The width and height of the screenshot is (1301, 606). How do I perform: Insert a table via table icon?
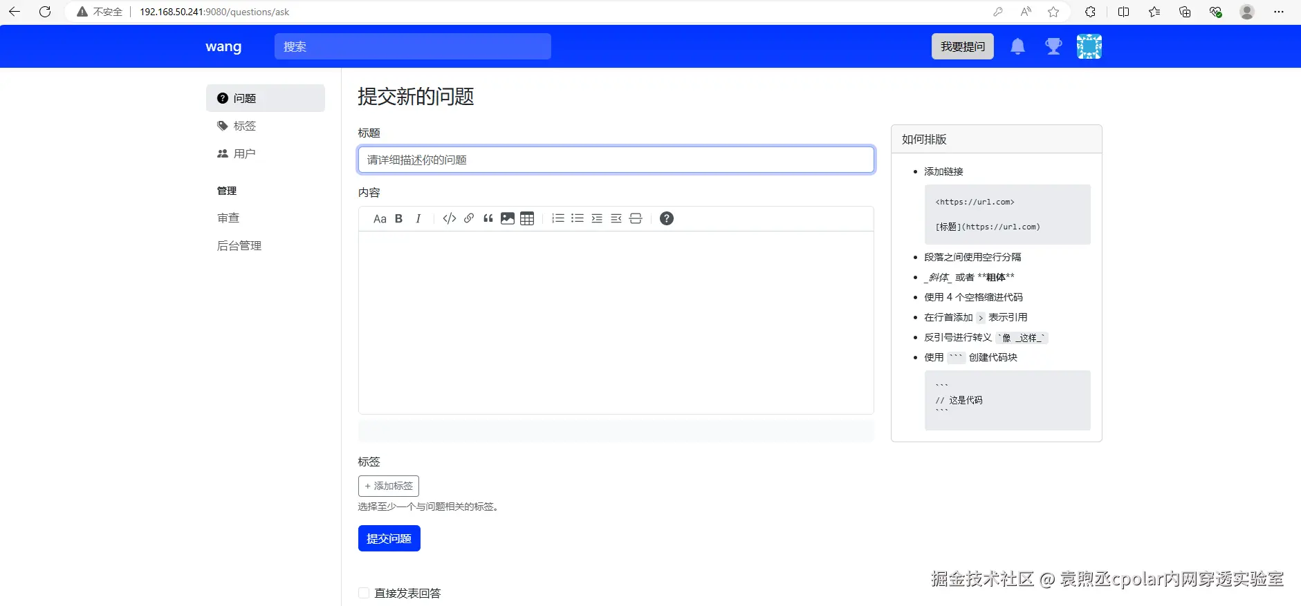coord(527,218)
